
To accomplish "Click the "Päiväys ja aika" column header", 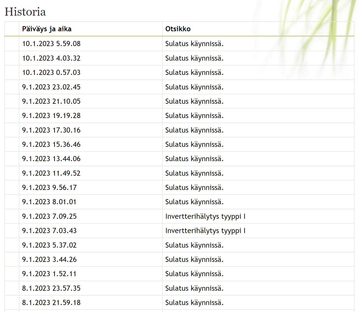I will (x=47, y=29).
